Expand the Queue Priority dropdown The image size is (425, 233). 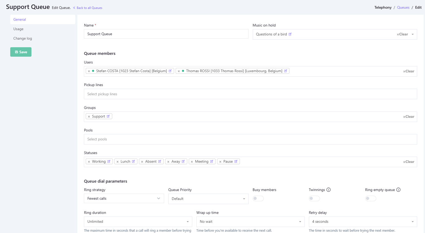point(208,199)
